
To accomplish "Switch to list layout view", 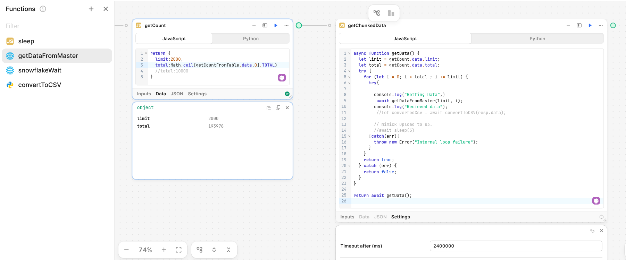I will 391,13.
